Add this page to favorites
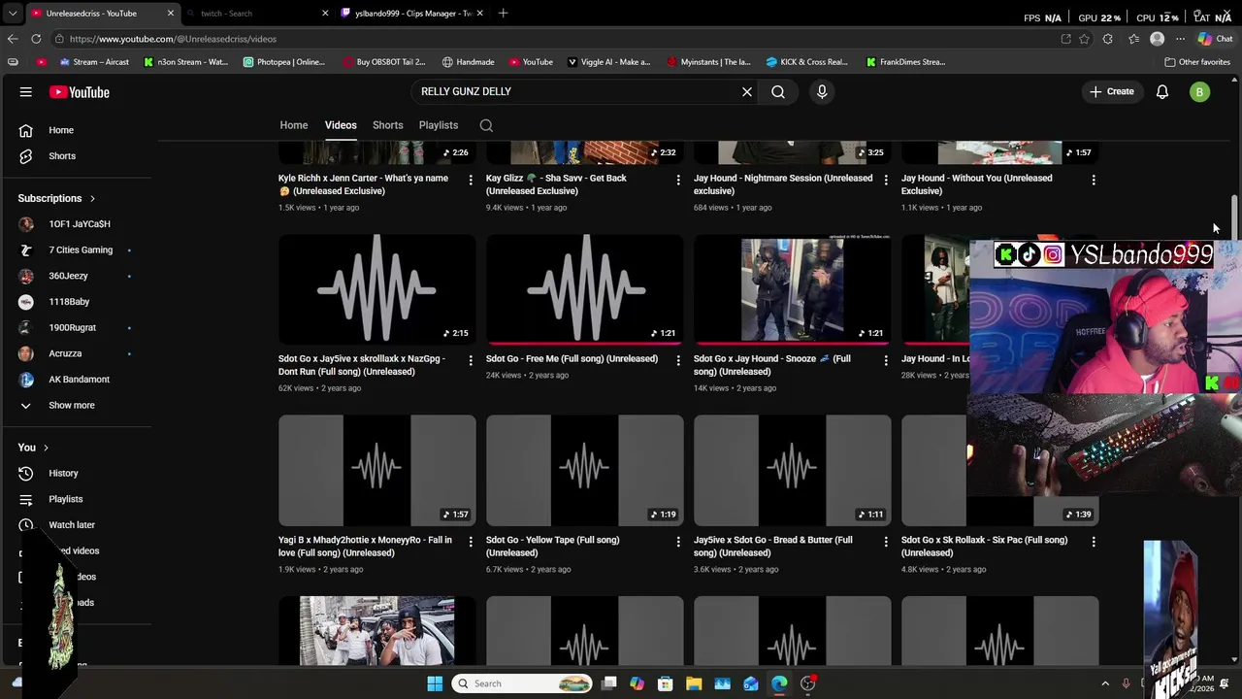Image resolution: width=1242 pixels, height=699 pixels. pos(1084,39)
